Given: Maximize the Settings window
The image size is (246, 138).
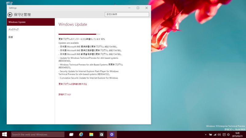Looking at the screenshot, I should (138, 8).
